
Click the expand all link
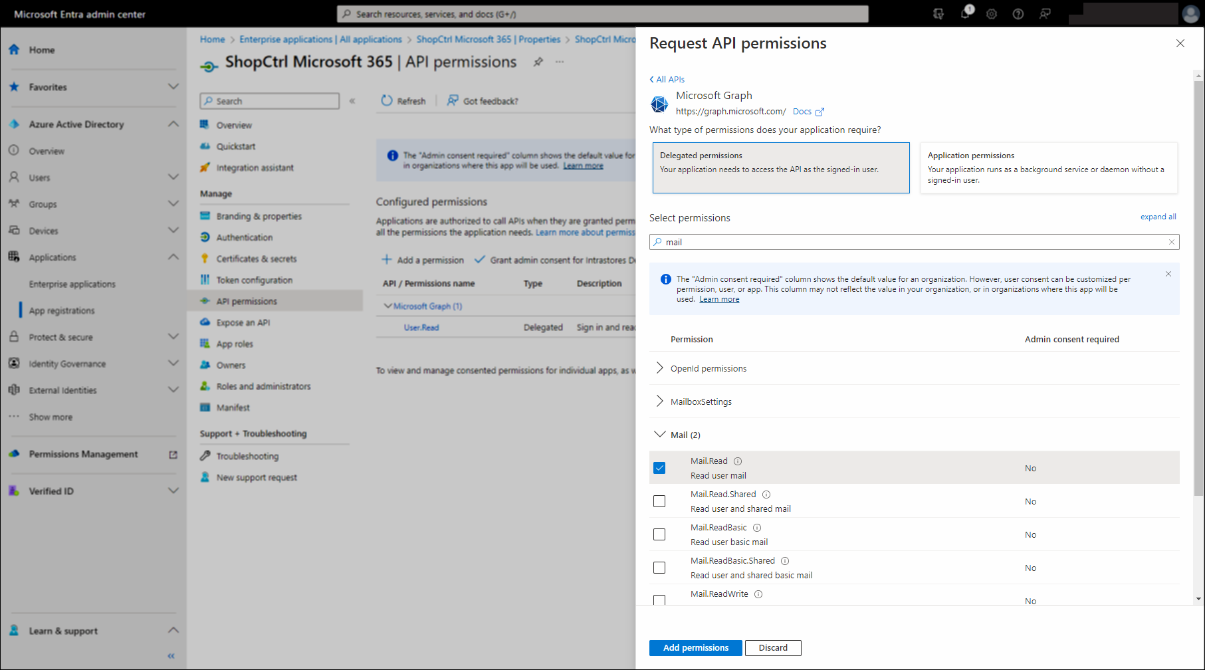[x=1158, y=217]
